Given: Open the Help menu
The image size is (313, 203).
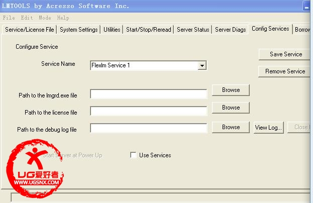Looking at the screenshot, I should point(63,18).
